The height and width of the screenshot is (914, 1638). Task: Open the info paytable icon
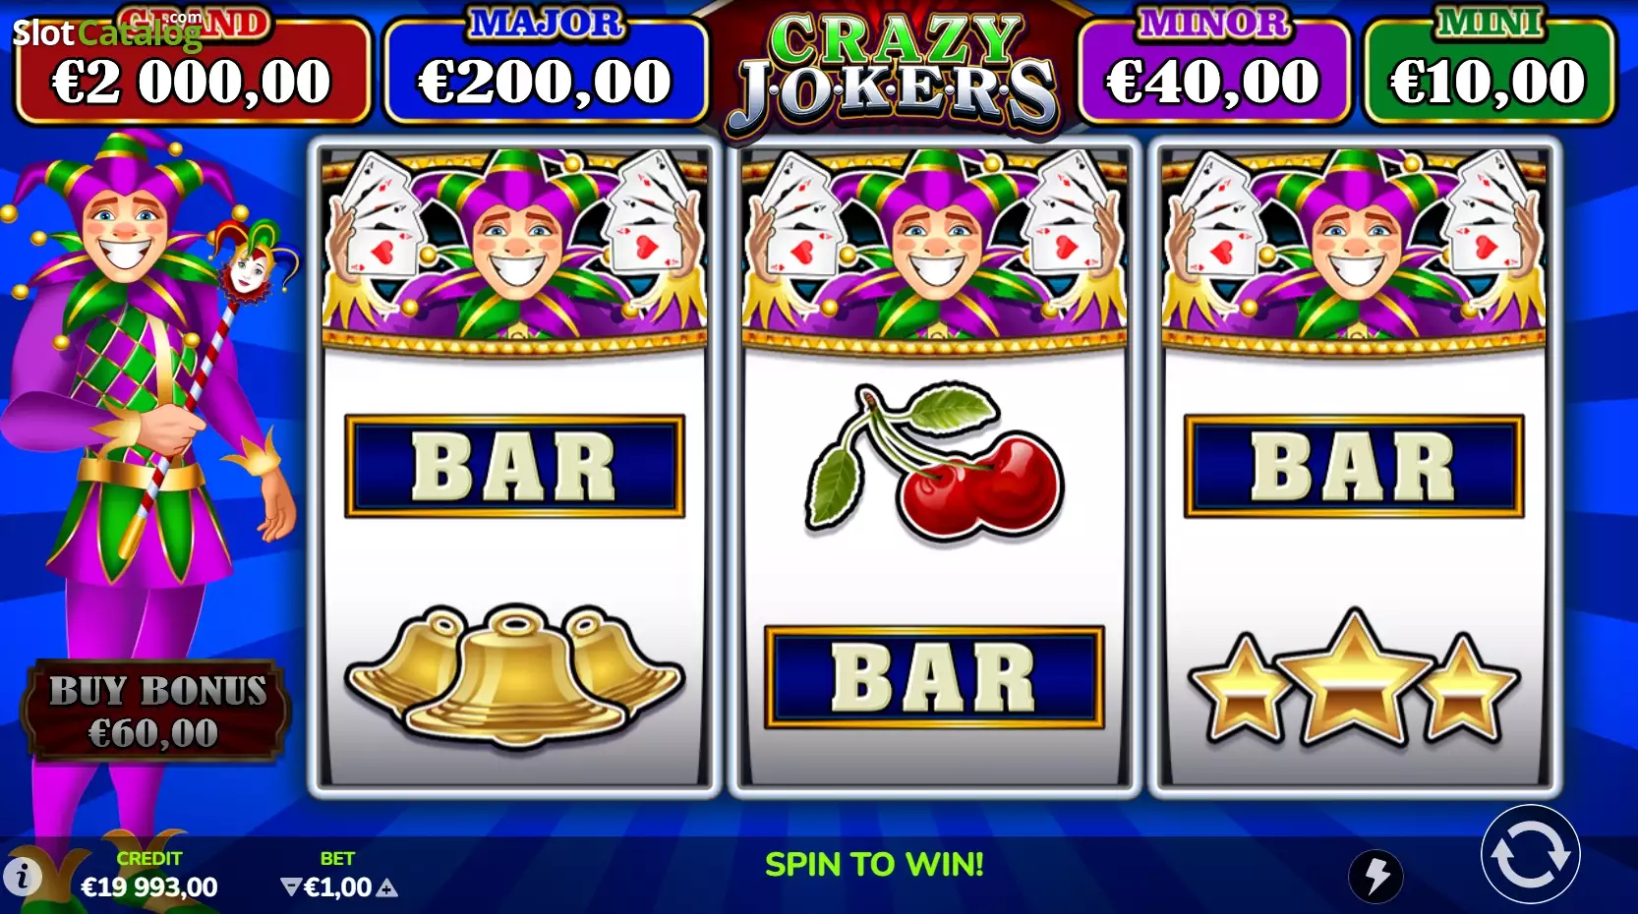pos(23,875)
